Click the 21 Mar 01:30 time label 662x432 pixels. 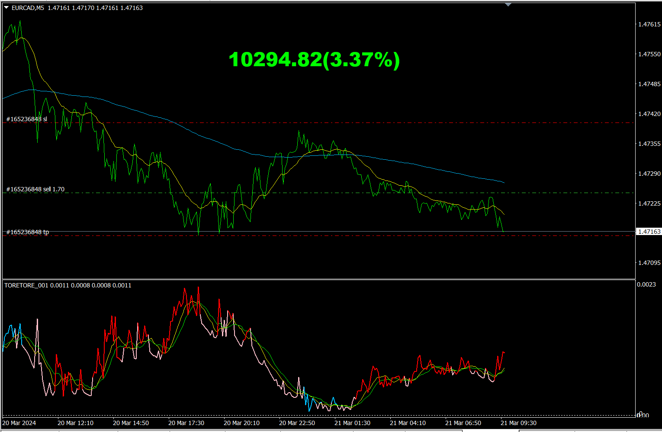click(x=352, y=423)
